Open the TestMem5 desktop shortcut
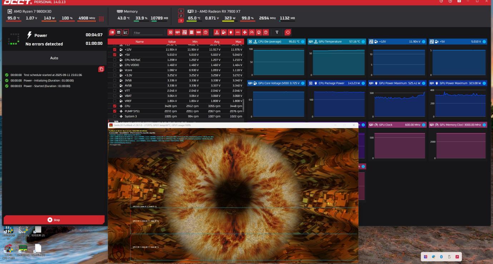Viewport: 493px width, 264px height. click(x=23, y=250)
